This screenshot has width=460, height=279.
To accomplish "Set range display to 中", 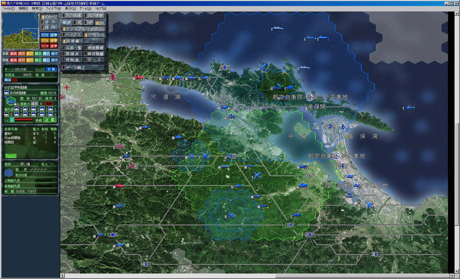I will click(89, 23).
